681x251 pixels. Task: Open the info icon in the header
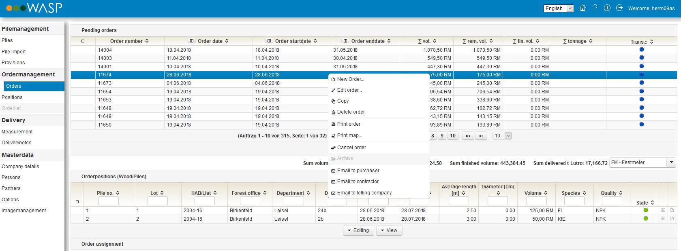click(x=607, y=8)
